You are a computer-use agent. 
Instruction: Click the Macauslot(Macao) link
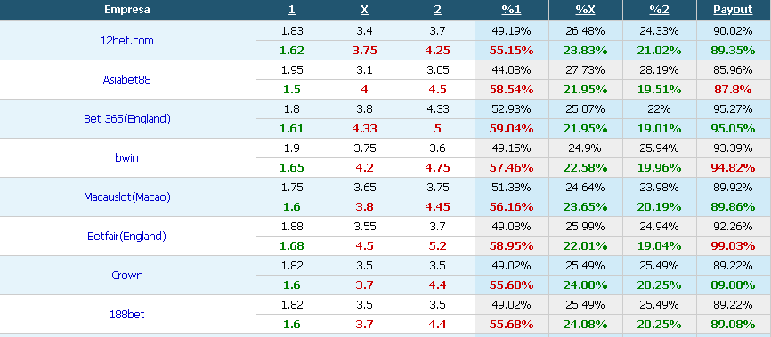126,197
